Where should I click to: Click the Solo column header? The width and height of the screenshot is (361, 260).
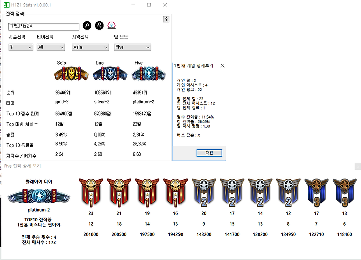click(x=62, y=63)
